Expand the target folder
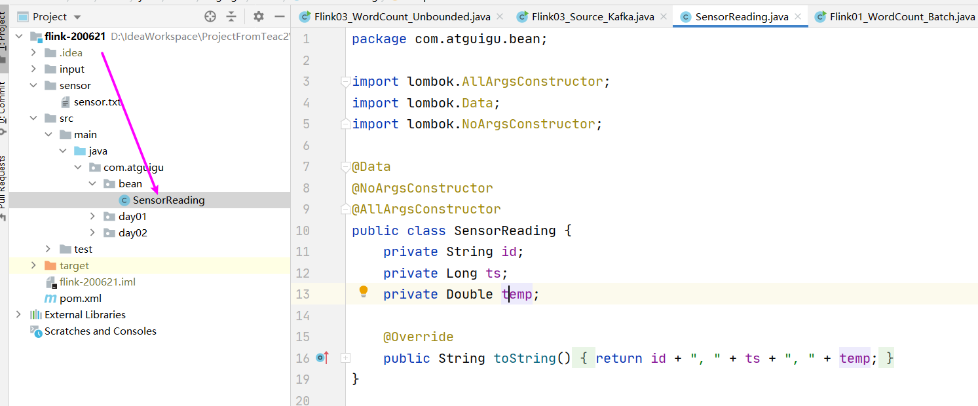978x406 pixels. click(34, 266)
